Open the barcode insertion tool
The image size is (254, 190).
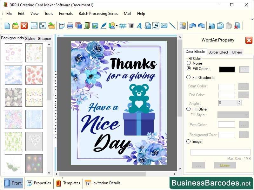pyautogui.click(x=131, y=26)
